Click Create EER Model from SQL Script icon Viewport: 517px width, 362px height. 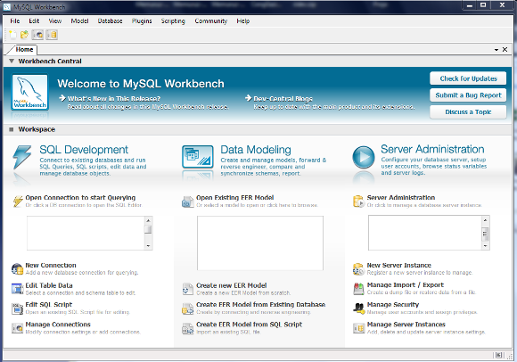[x=187, y=328]
